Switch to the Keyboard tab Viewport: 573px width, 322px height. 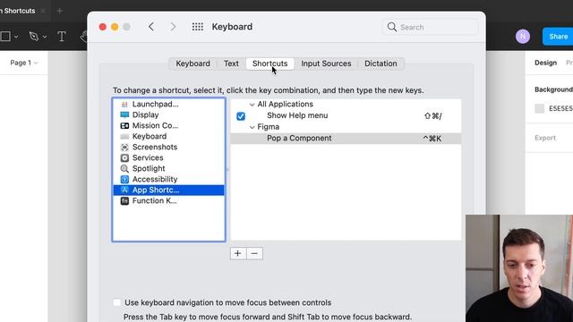193,64
